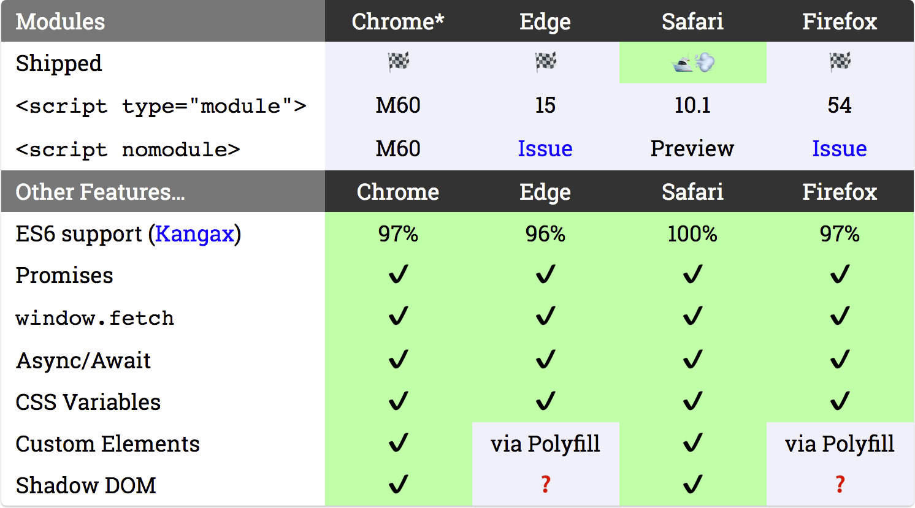Open the Edge nomodule Issue link
This screenshot has width=915, height=508.
[x=545, y=149]
